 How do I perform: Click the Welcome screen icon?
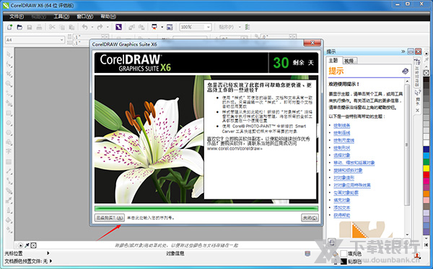[x=170, y=27]
